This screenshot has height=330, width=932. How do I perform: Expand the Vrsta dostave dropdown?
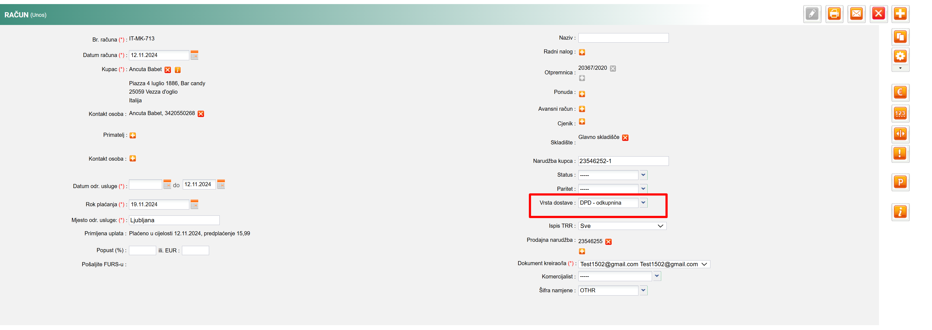643,203
